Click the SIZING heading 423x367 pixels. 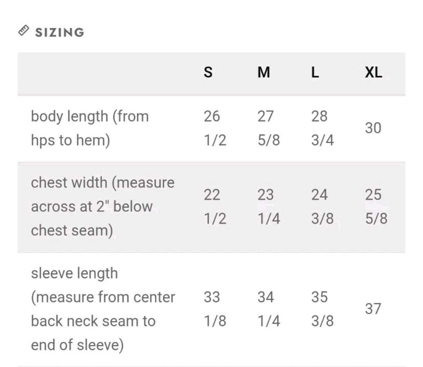(60, 32)
